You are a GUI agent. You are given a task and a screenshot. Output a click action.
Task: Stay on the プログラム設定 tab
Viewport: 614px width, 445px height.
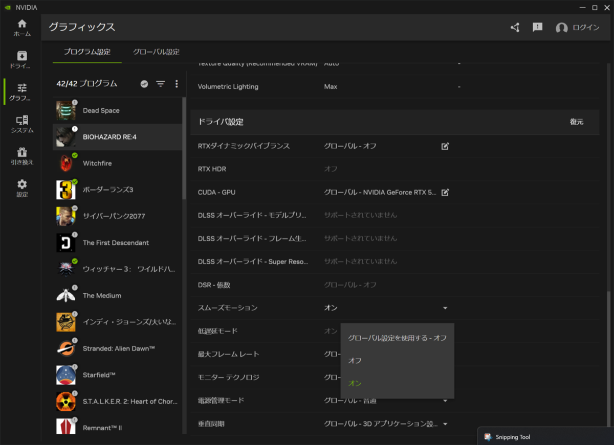(x=86, y=52)
